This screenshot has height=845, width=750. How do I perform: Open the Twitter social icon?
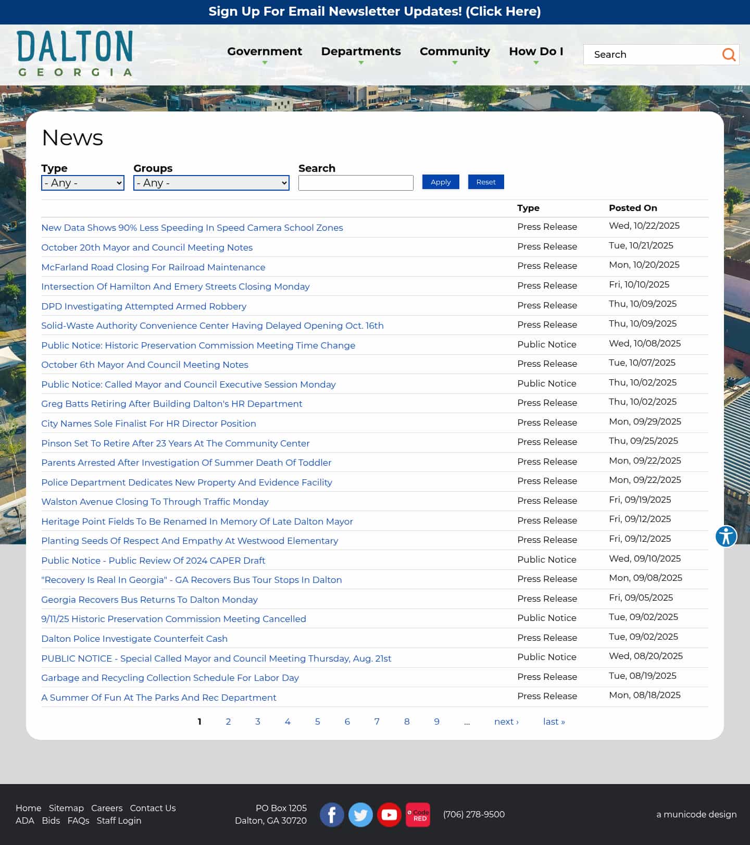[x=360, y=815]
